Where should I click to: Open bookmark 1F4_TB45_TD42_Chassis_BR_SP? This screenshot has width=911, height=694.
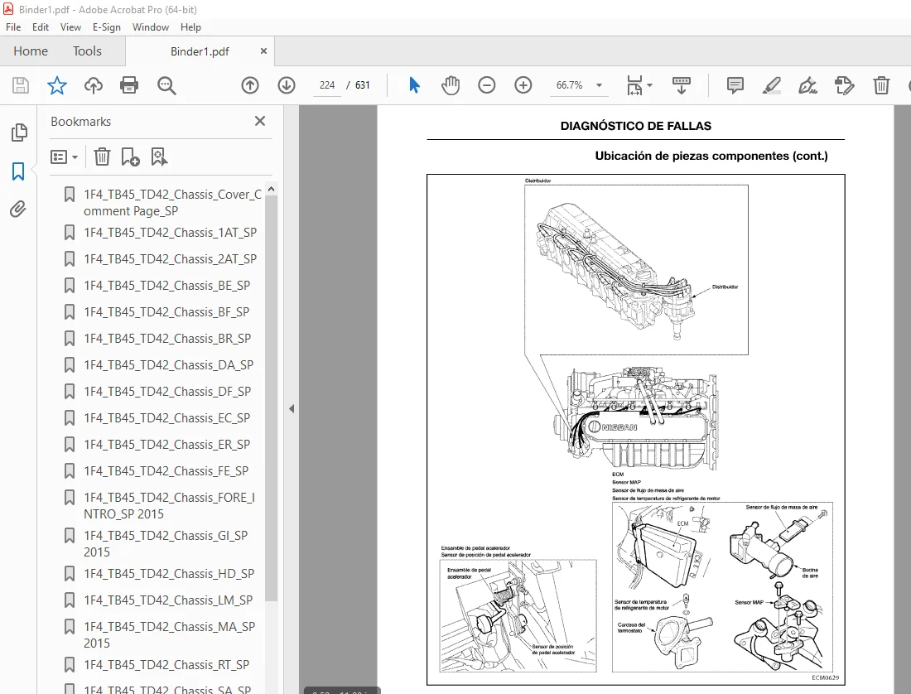click(167, 339)
